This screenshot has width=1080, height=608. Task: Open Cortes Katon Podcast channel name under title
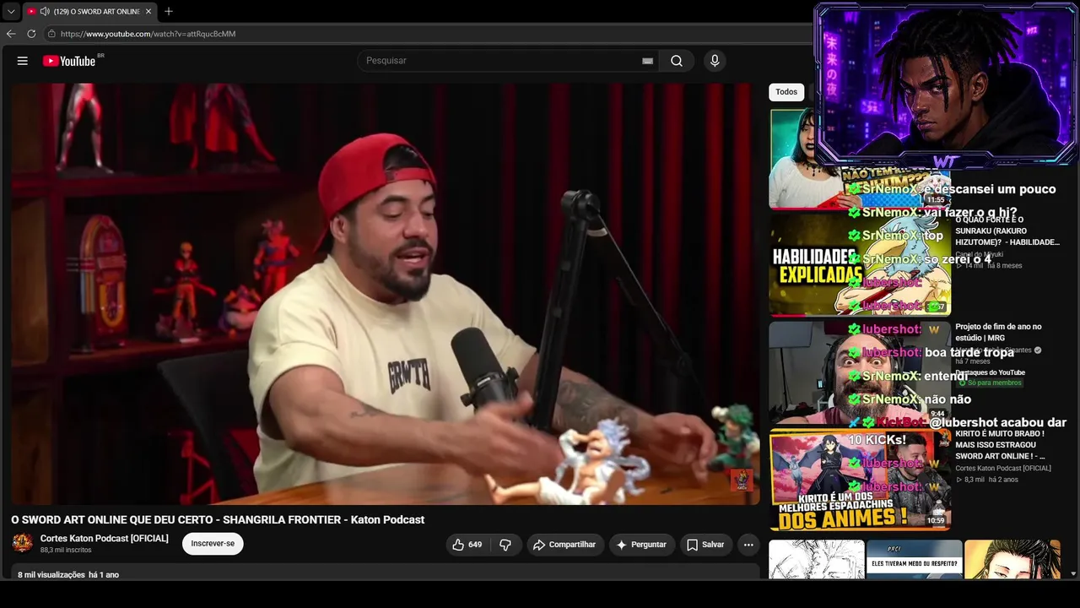(x=105, y=539)
